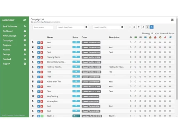Edit the Any Training campaign
178x134 pixels.
[x=39, y=96]
